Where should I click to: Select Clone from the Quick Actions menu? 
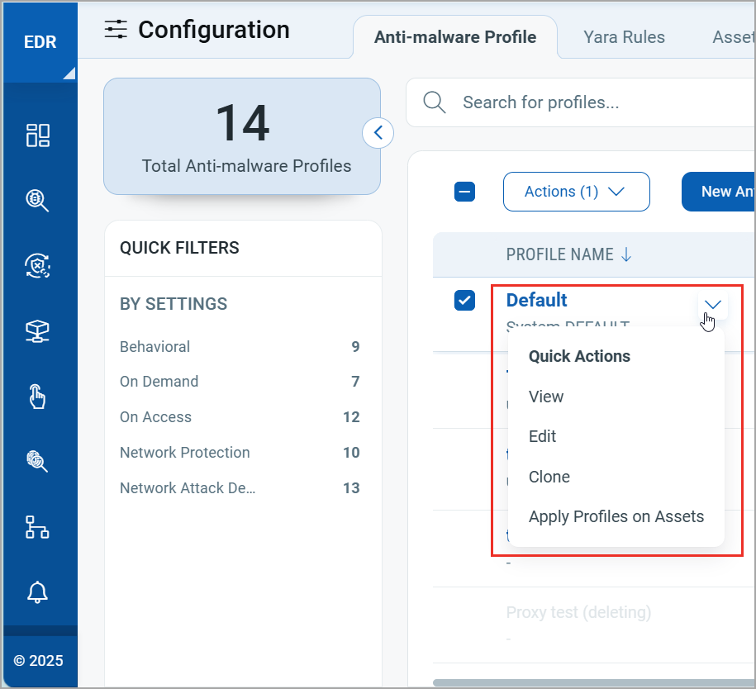coord(549,477)
